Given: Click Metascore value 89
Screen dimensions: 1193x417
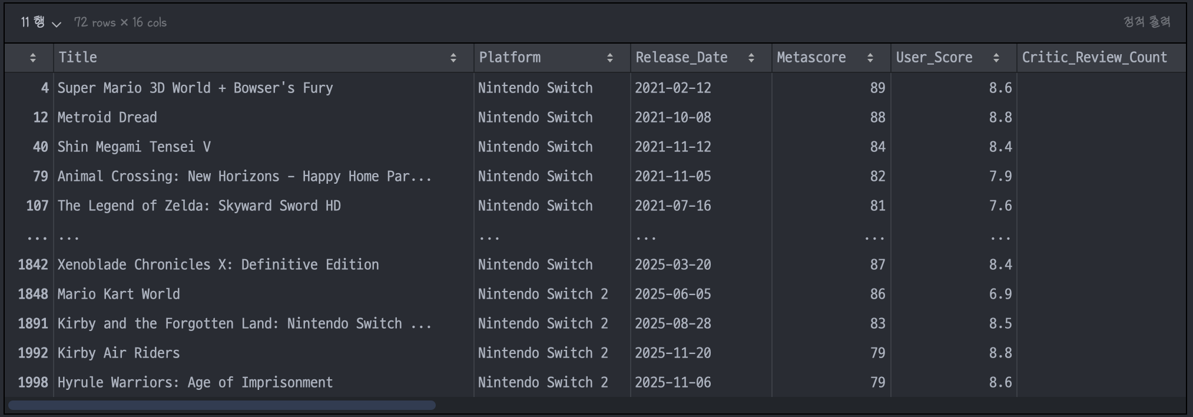Looking at the screenshot, I should (877, 88).
